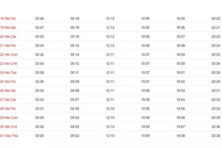Select the 24 Nis Paz date label
This screenshot has width=222, height=148.
coord(8,73)
